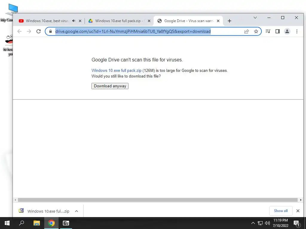Mute the YouTube tab via the speaker icon
Viewport: 306px width, 229px height.
point(74,21)
